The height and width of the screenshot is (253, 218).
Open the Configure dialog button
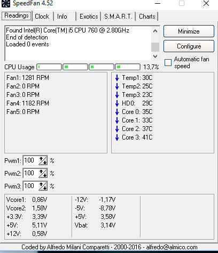point(189,46)
